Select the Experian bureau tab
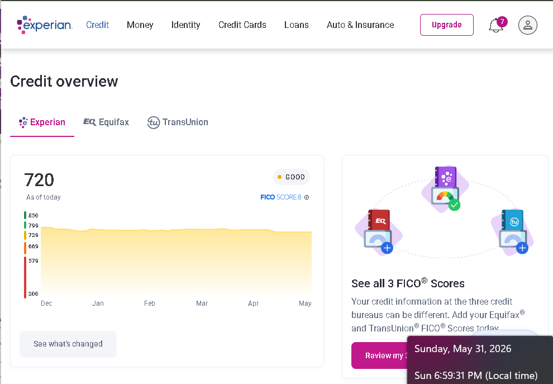553x384 pixels. [42, 122]
